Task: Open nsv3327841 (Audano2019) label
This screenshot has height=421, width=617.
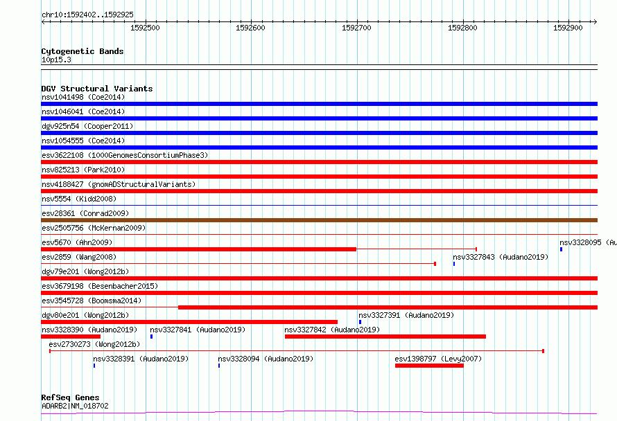Action: (x=198, y=330)
